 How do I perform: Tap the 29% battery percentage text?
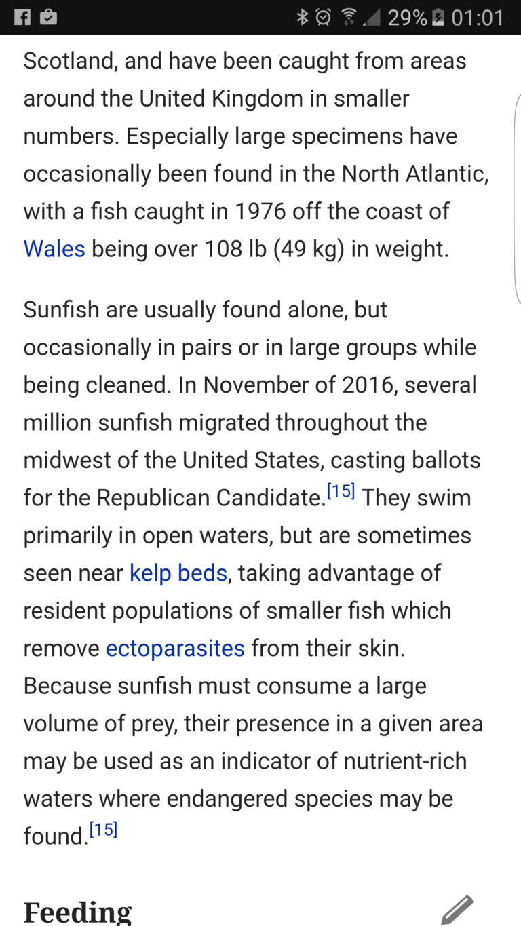pos(407,17)
